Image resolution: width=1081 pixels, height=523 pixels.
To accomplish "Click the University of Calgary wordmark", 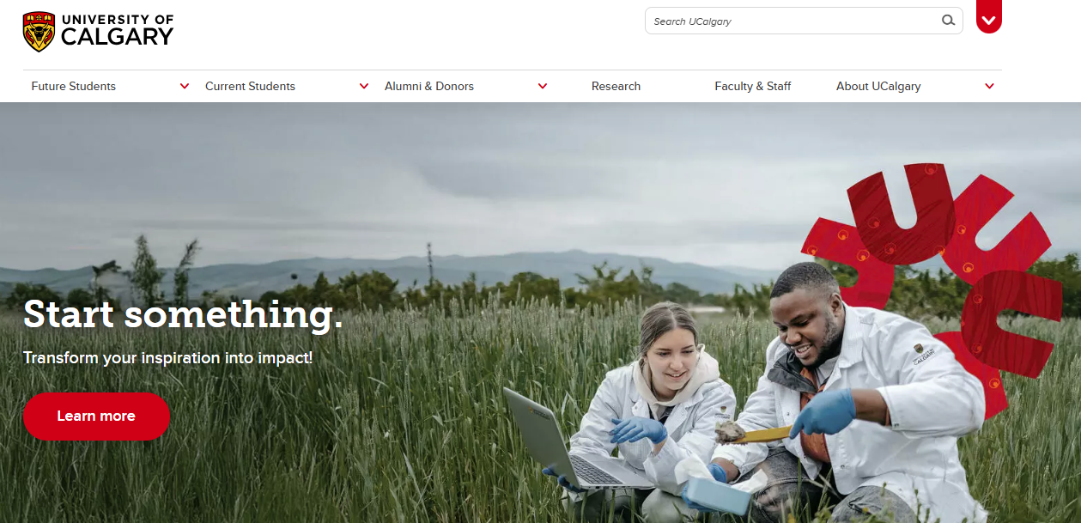I will click(118, 31).
